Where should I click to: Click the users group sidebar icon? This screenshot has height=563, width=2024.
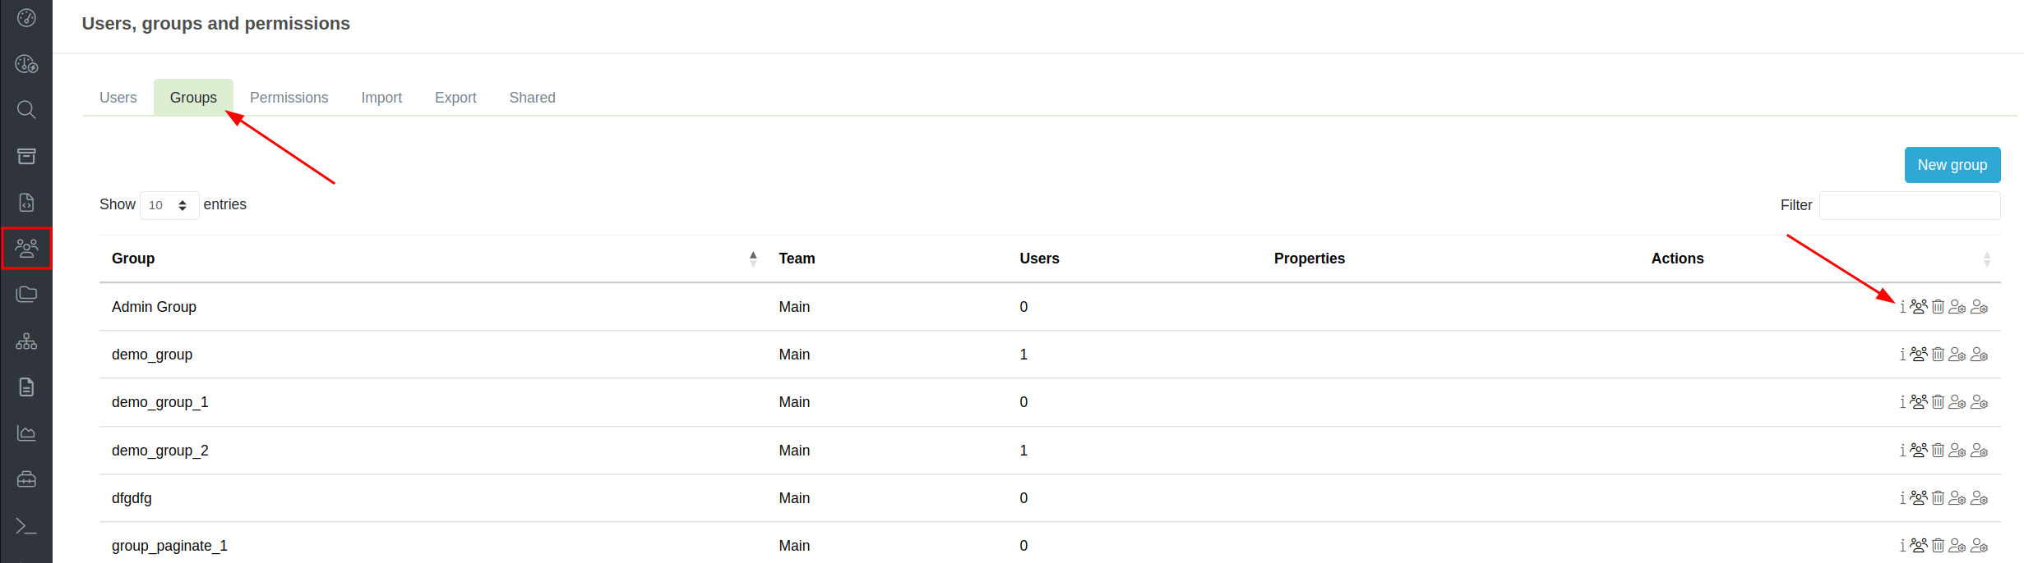26,248
